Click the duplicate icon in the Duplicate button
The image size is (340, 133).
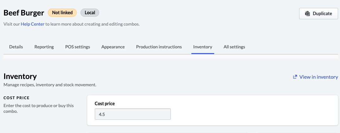pyautogui.click(x=307, y=14)
